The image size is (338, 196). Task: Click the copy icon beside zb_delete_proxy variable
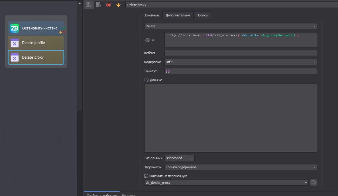314,183
